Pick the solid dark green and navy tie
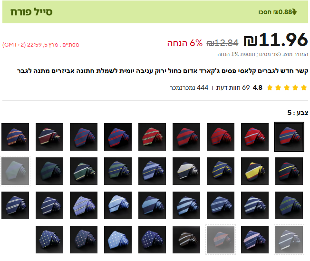Image resolution: width=310 pixels, height=261 pixels. coord(49,171)
